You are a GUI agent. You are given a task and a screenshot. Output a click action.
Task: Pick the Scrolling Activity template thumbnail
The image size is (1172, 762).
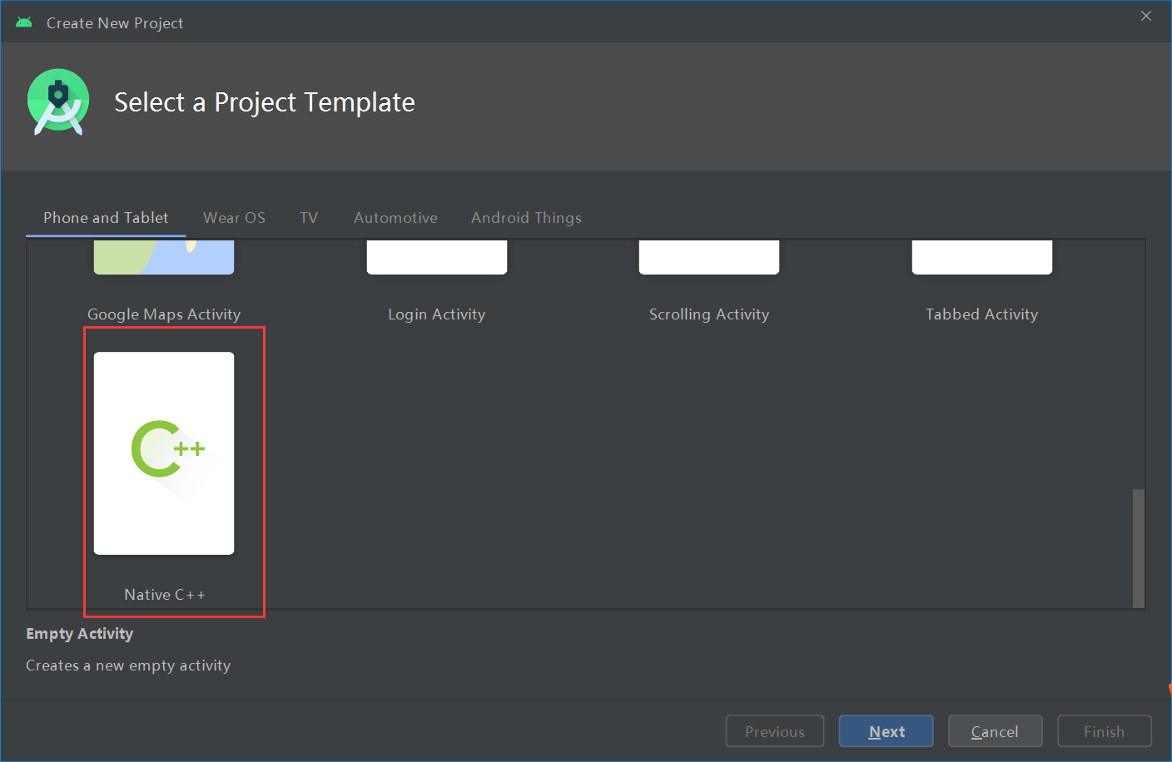pyautogui.click(x=709, y=257)
